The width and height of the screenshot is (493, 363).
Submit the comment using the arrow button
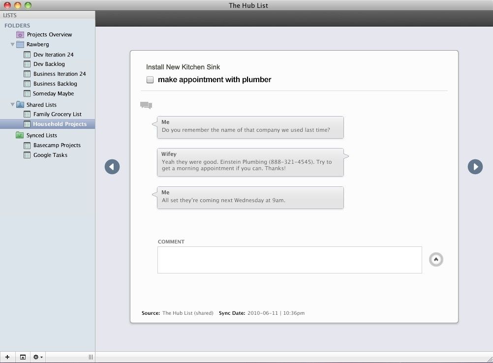pyautogui.click(x=436, y=259)
